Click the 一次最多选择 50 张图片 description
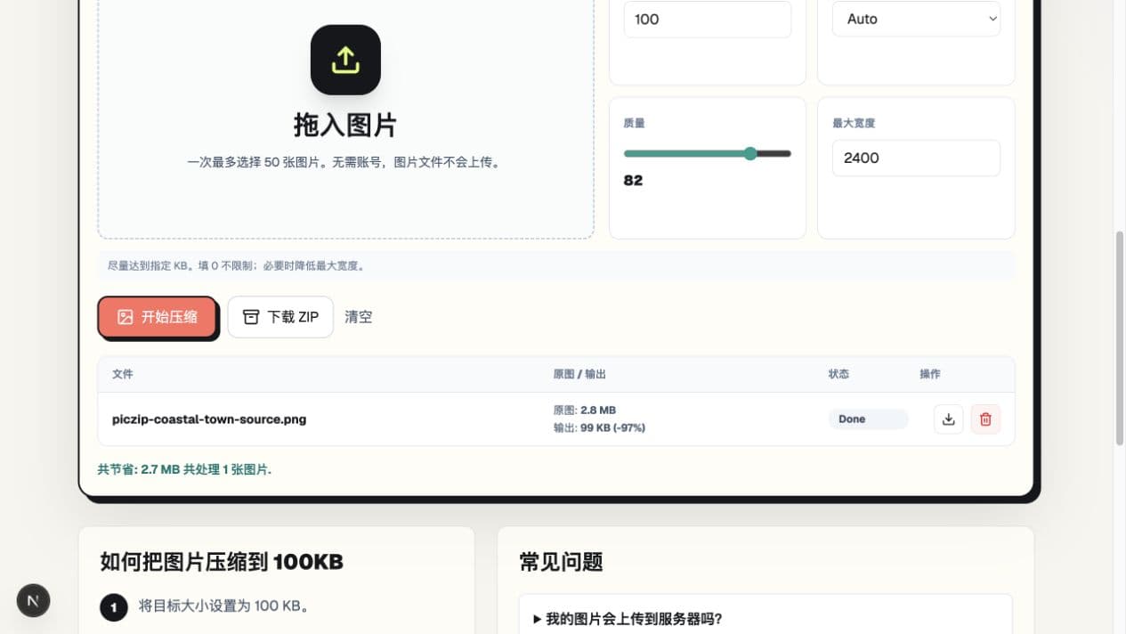 [344, 163]
